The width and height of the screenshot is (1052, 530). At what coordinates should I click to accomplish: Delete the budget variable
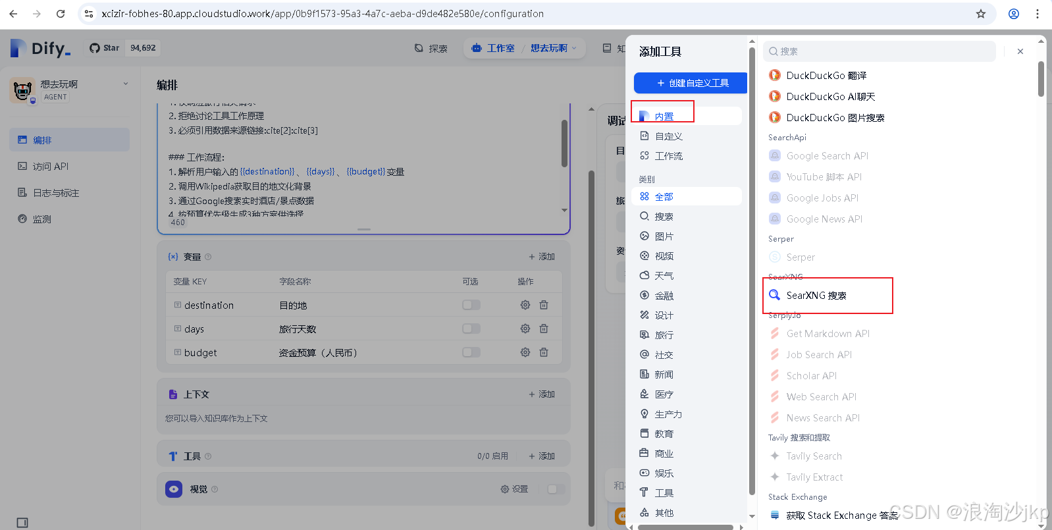544,352
